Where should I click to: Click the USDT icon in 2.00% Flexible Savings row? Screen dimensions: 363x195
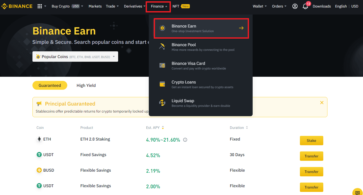click(39, 186)
